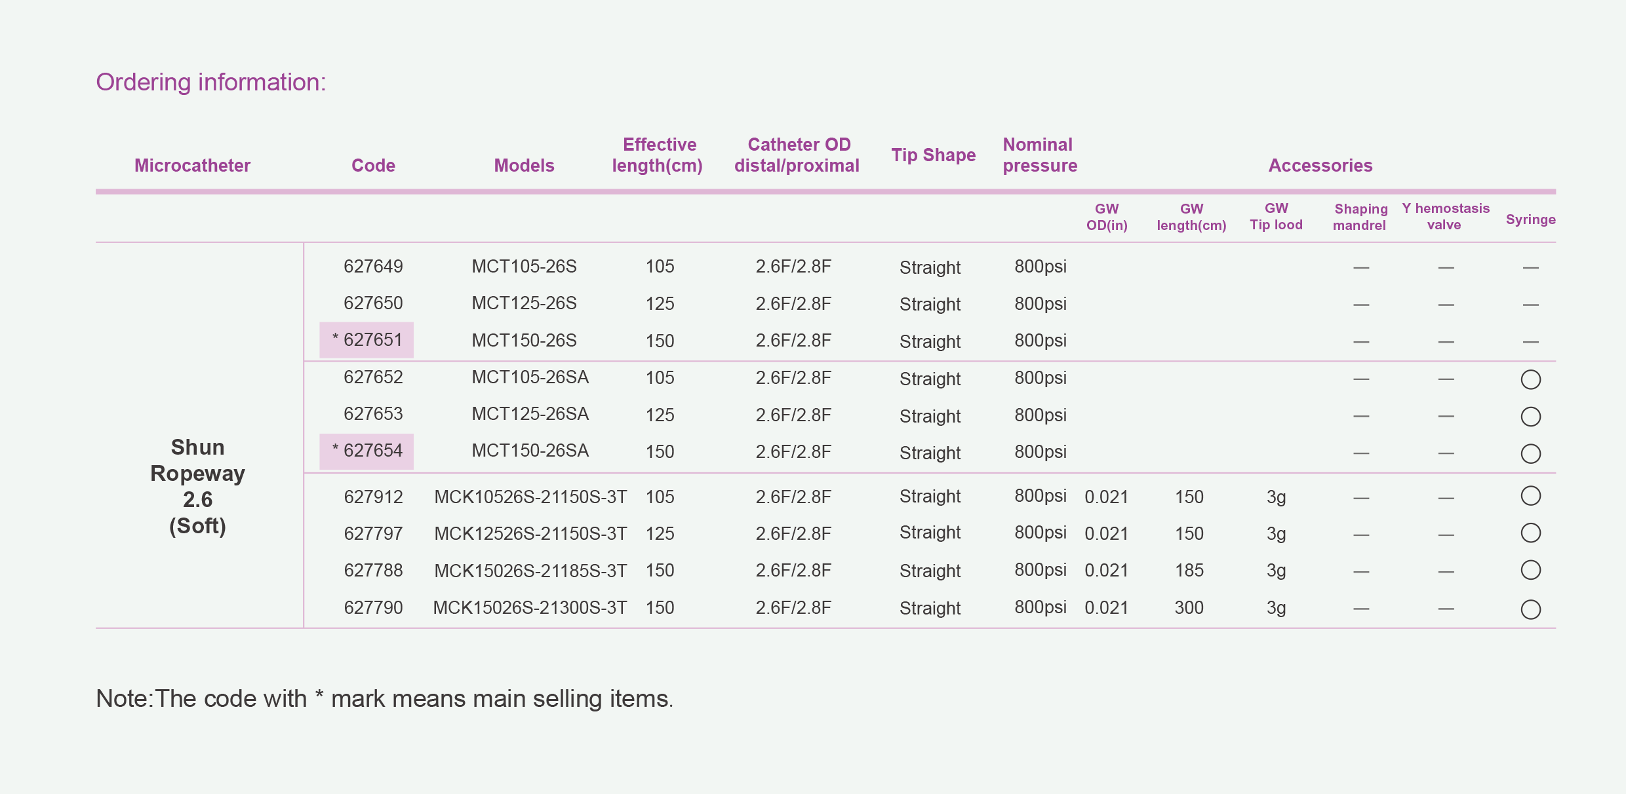Click the Catheter OD distal/proximal header
Screen dimensions: 1626x794
tap(797, 155)
